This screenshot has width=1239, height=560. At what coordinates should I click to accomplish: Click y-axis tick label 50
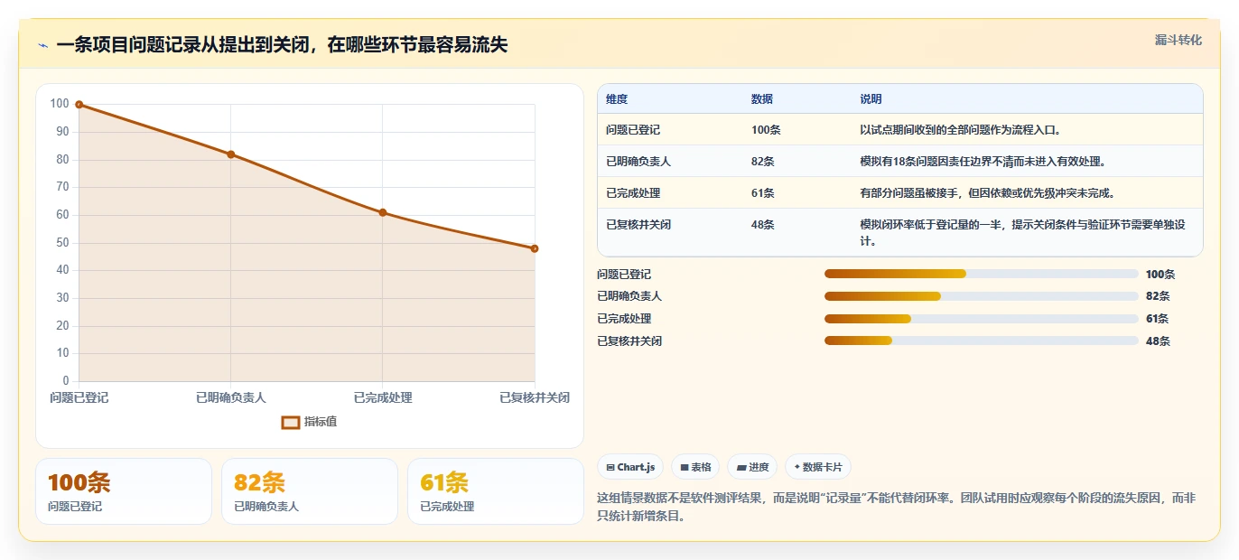pyautogui.click(x=62, y=243)
